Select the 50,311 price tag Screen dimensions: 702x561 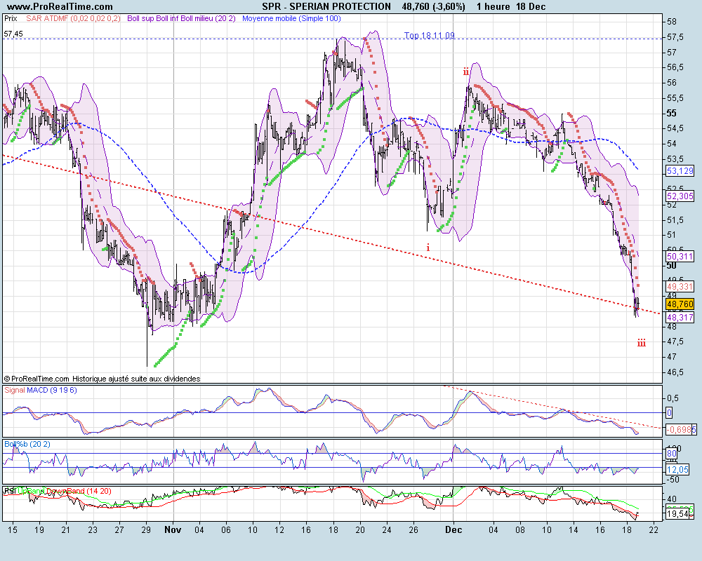pyautogui.click(x=680, y=257)
